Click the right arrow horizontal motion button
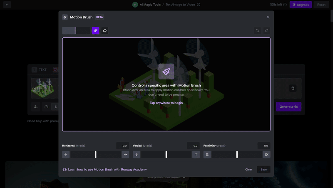 point(126,154)
